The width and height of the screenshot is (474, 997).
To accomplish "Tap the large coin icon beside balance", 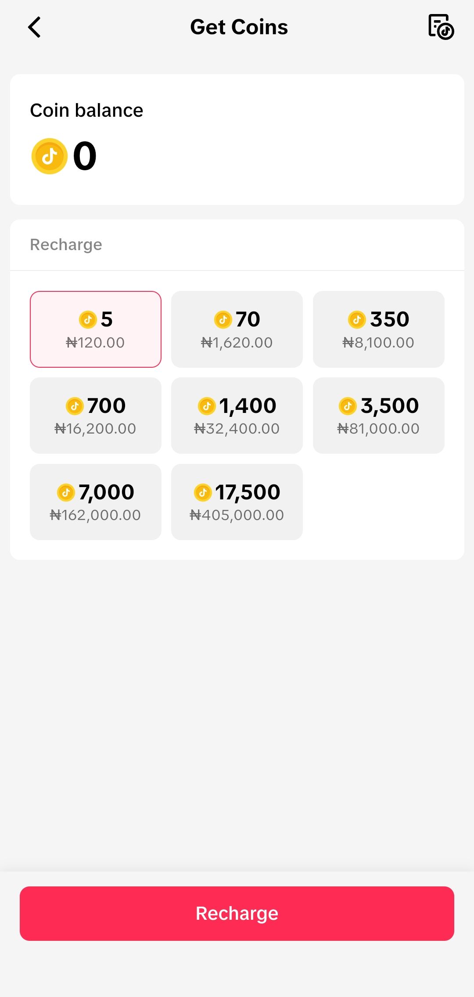I will 49,156.
